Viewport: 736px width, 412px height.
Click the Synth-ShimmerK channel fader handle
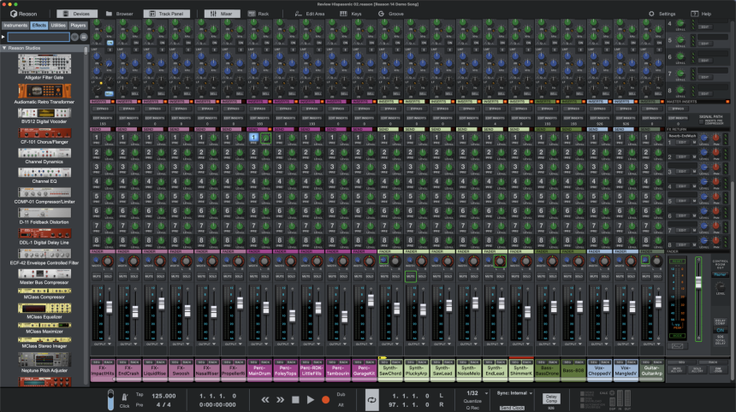click(x=527, y=312)
